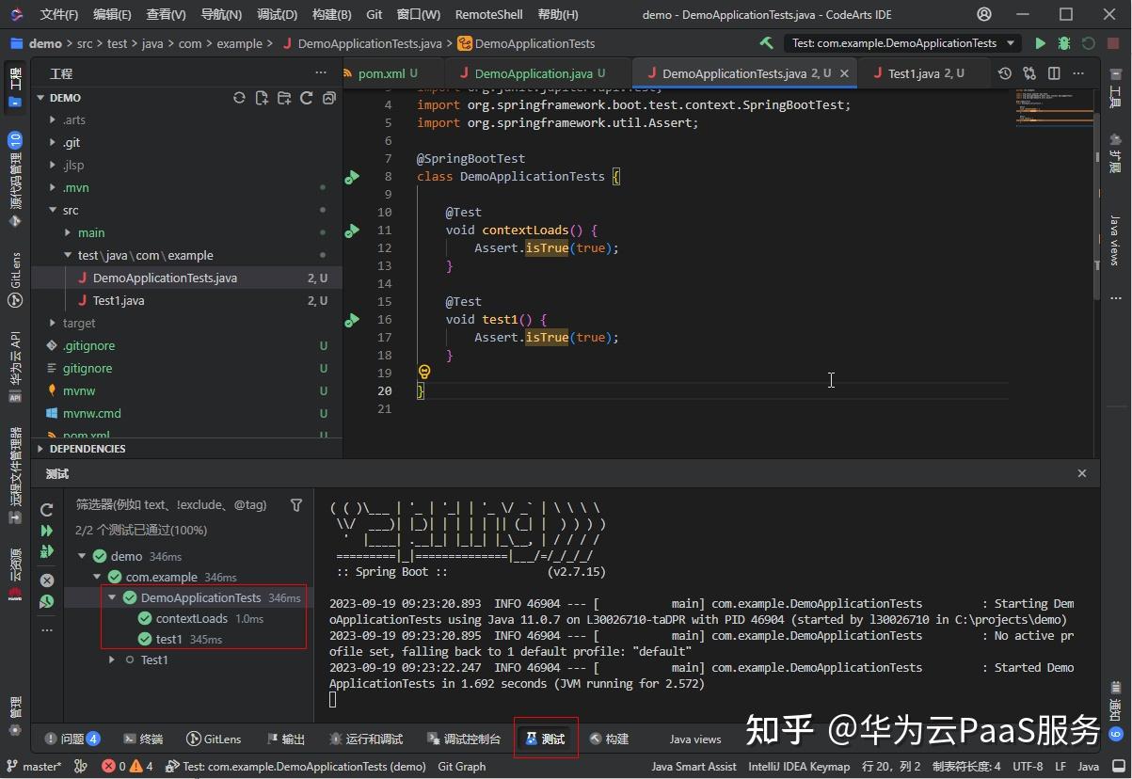Open Test1.java in the explorer tree
The height and width of the screenshot is (779, 1132).
118,301
